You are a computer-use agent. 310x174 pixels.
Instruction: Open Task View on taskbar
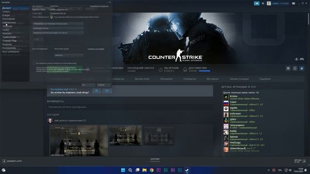pyautogui.click(x=138, y=170)
